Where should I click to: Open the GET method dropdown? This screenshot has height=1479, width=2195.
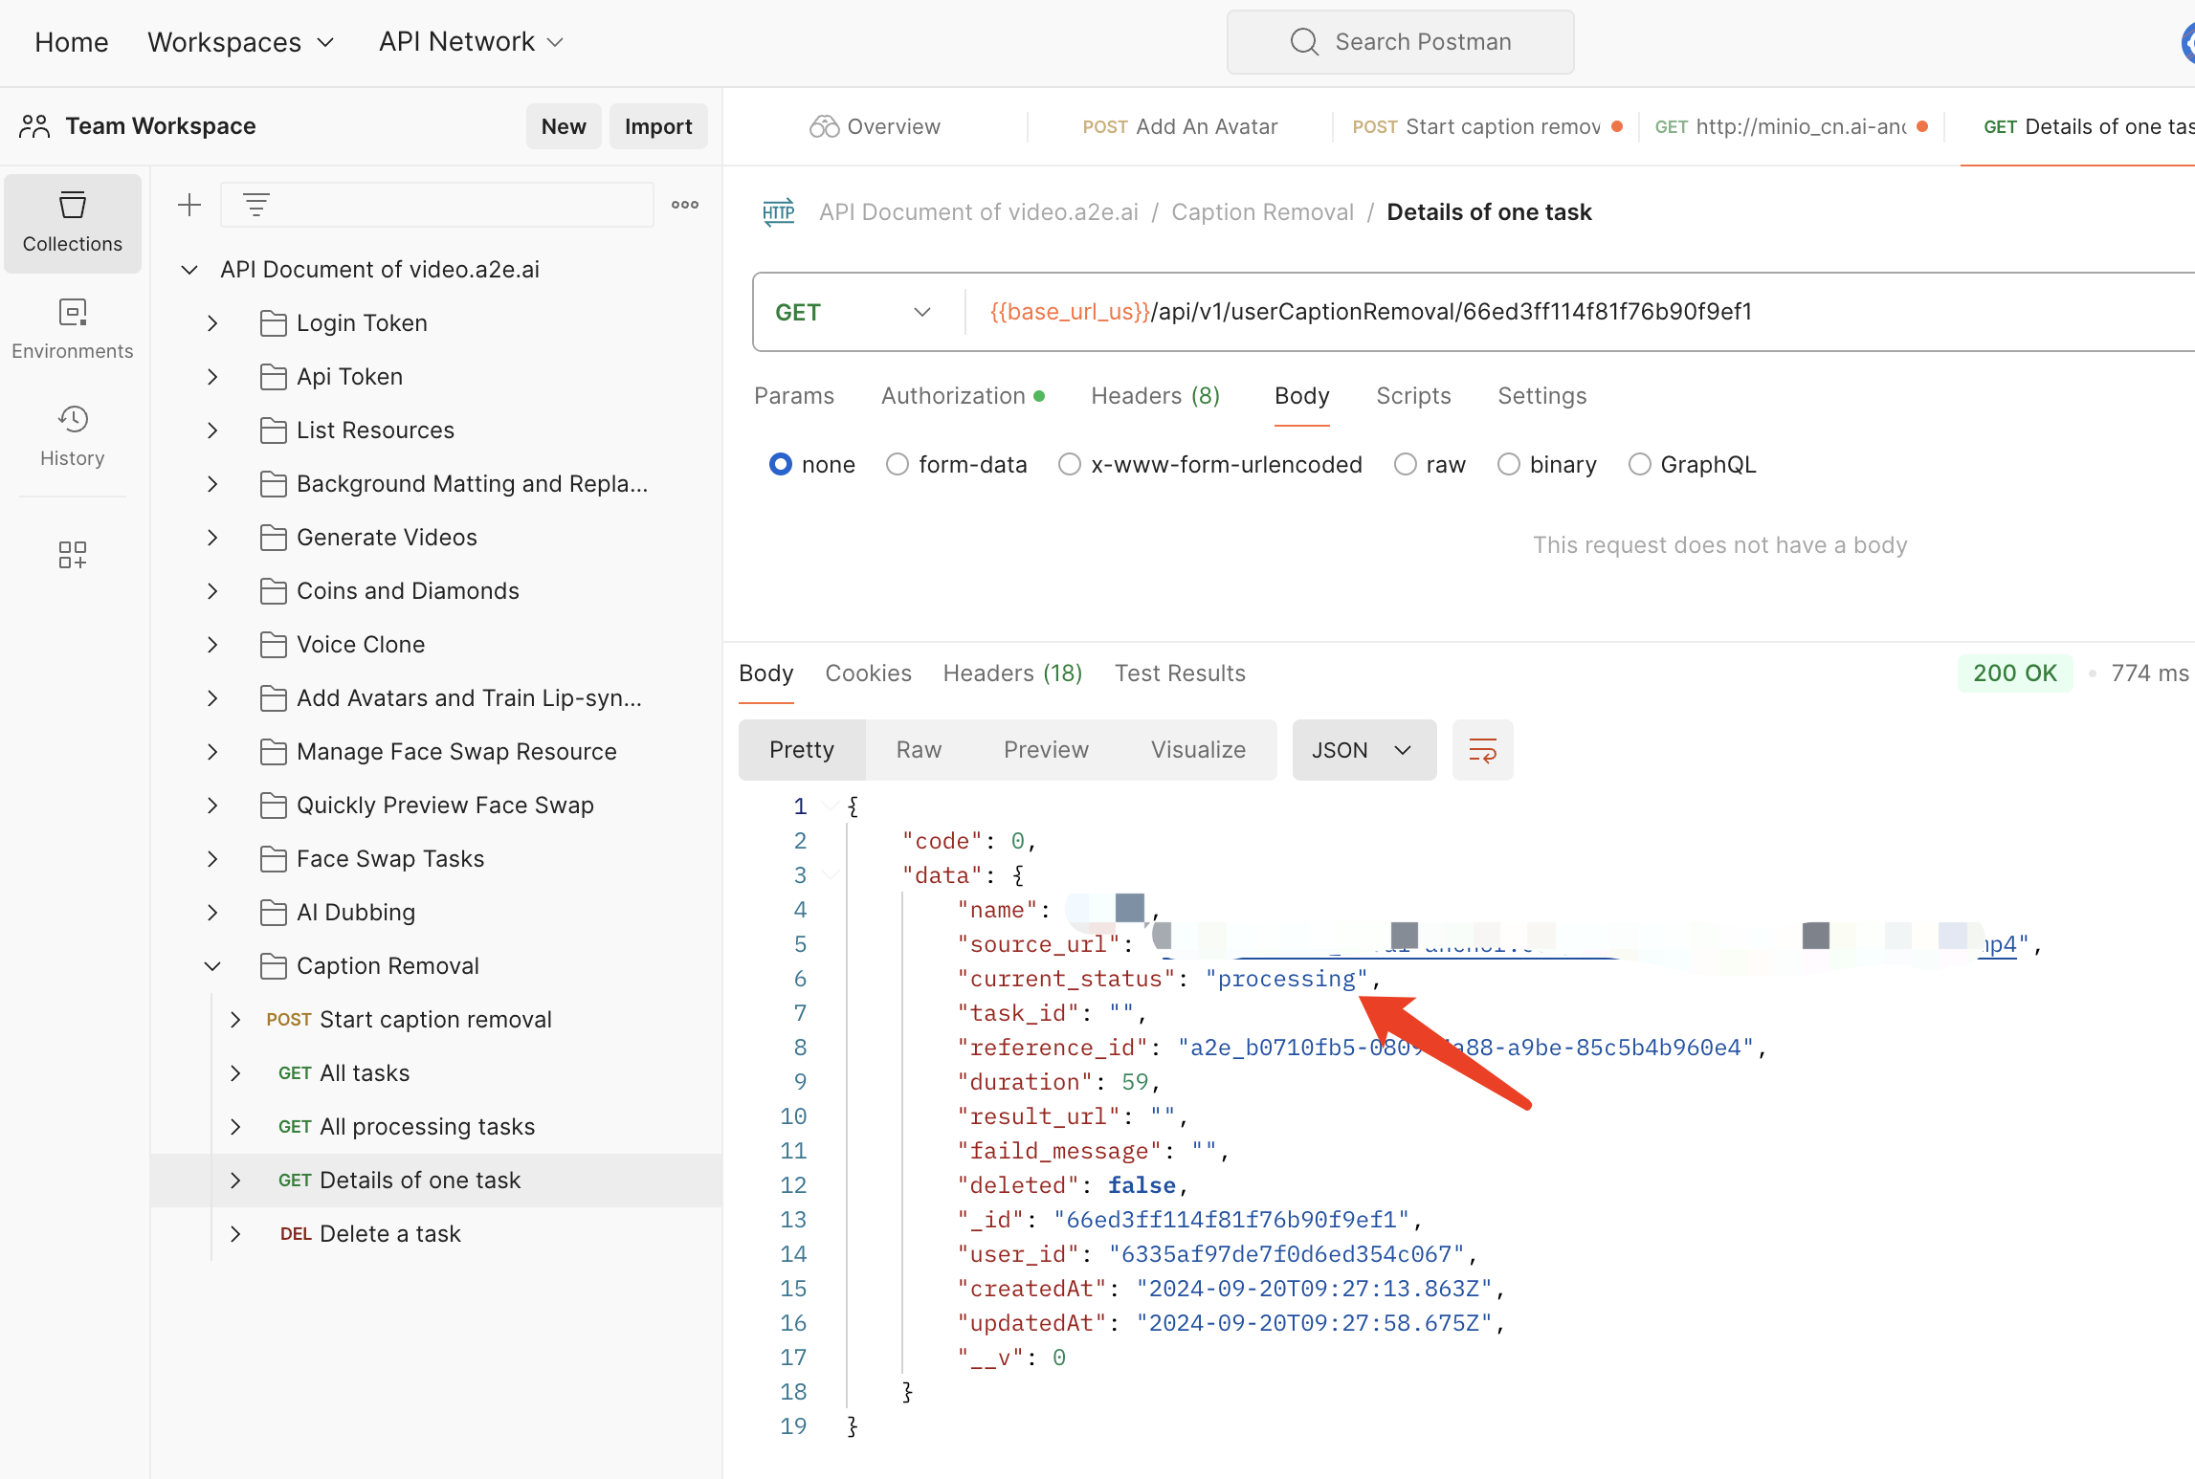click(x=854, y=313)
